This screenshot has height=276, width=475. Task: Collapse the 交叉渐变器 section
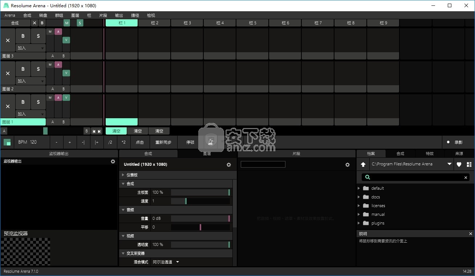[x=123, y=253]
